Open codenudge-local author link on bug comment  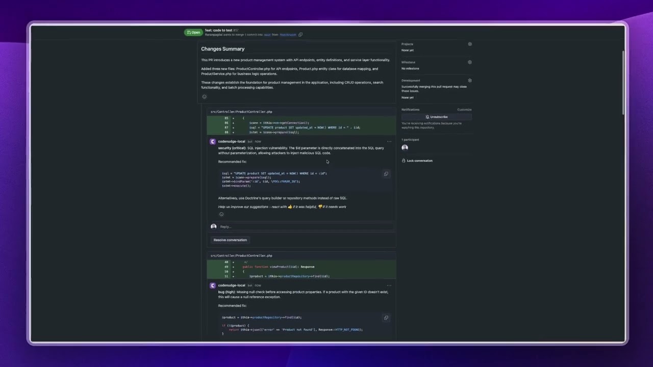point(232,285)
